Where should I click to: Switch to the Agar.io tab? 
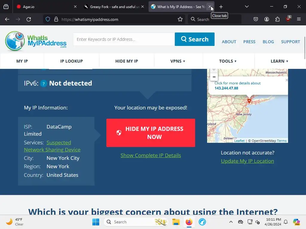[46, 7]
